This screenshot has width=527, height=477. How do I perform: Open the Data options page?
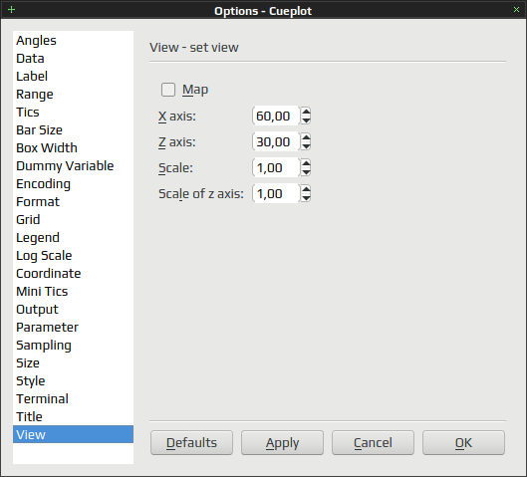73,58
